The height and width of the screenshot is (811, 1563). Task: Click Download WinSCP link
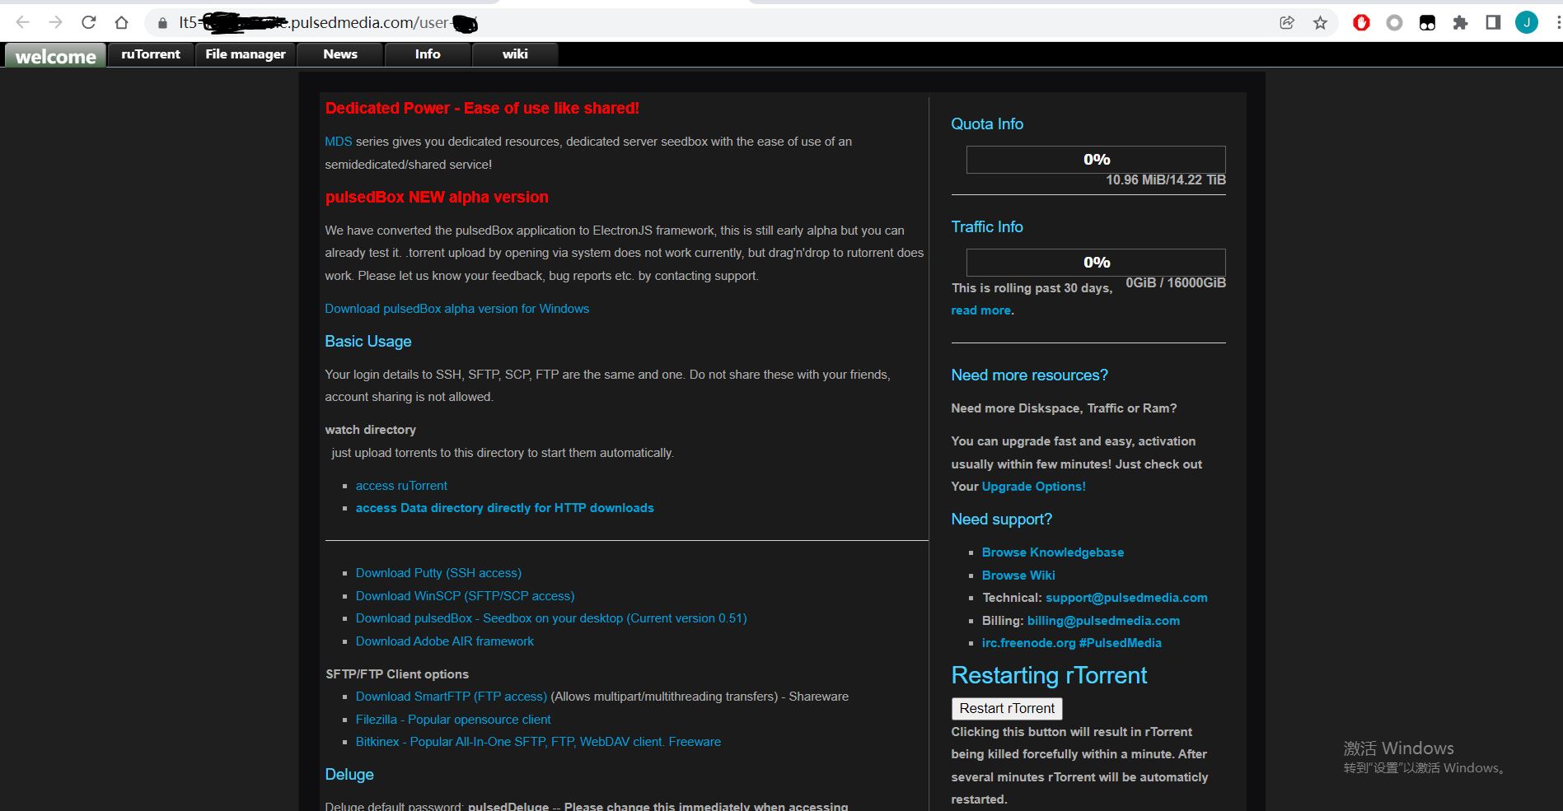tap(466, 596)
